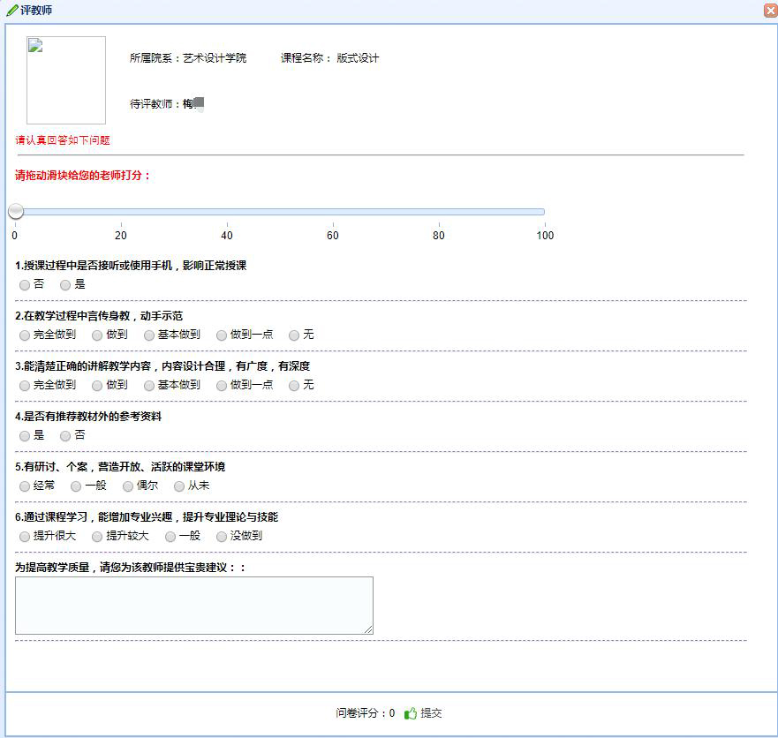Select 提升很大 for question 6

[25, 537]
